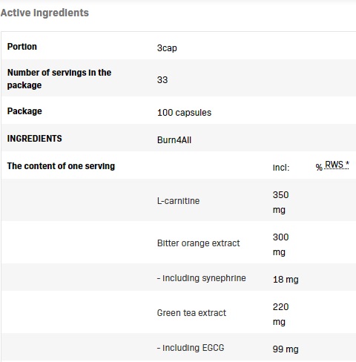The width and height of the screenshot is (356, 362).
Task: Click the Burn4All product name
Action: pos(174,140)
